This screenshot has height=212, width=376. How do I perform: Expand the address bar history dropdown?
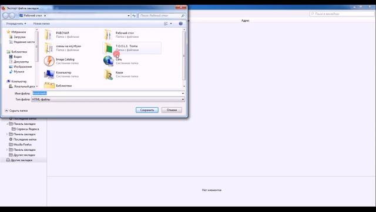click(129, 16)
